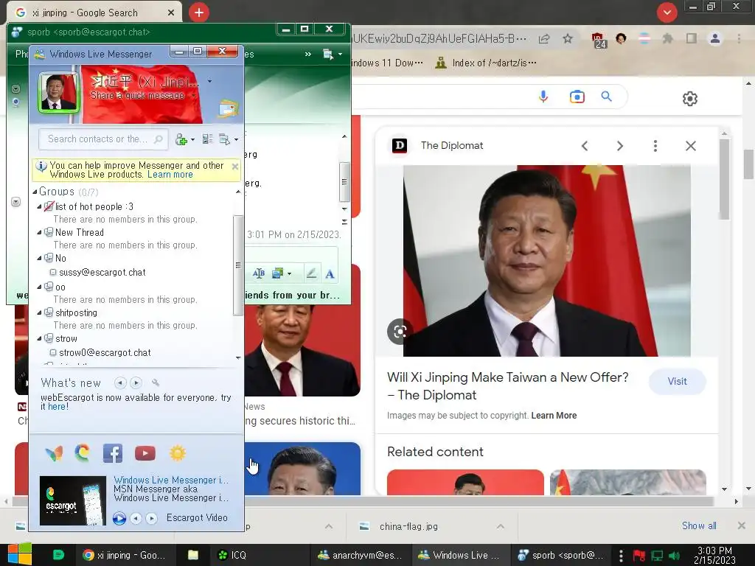Collapse the 'No' group

[x=40, y=259]
